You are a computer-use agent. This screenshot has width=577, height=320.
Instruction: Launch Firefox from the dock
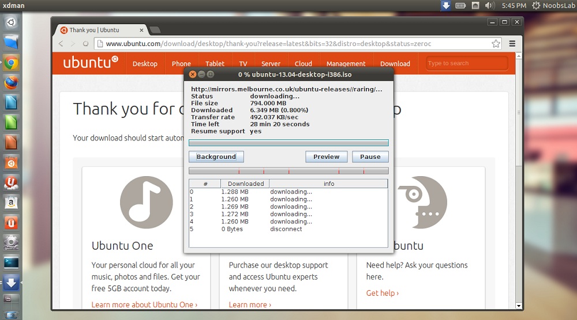(x=11, y=82)
